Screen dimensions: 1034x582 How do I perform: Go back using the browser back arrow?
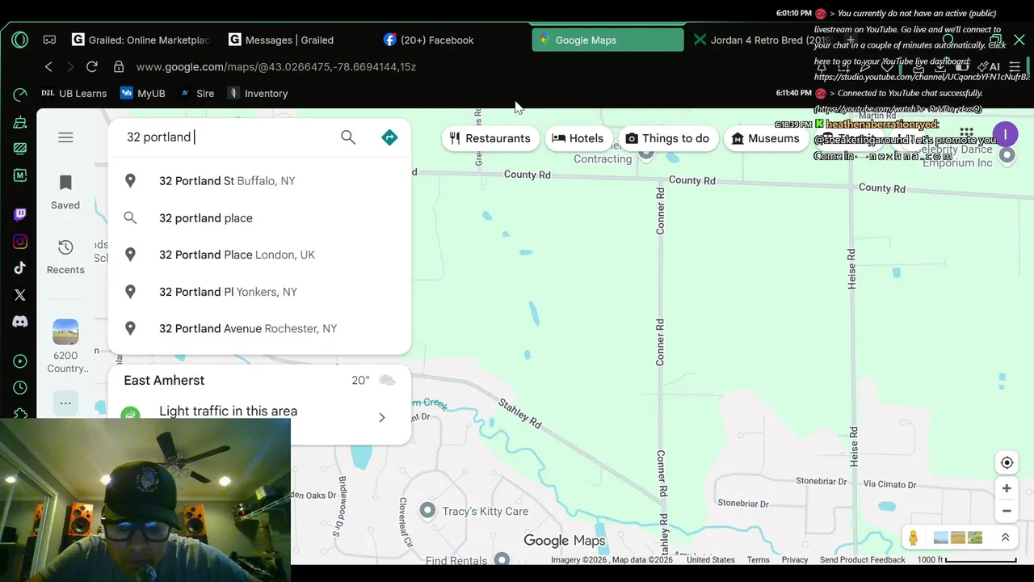tap(48, 67)
